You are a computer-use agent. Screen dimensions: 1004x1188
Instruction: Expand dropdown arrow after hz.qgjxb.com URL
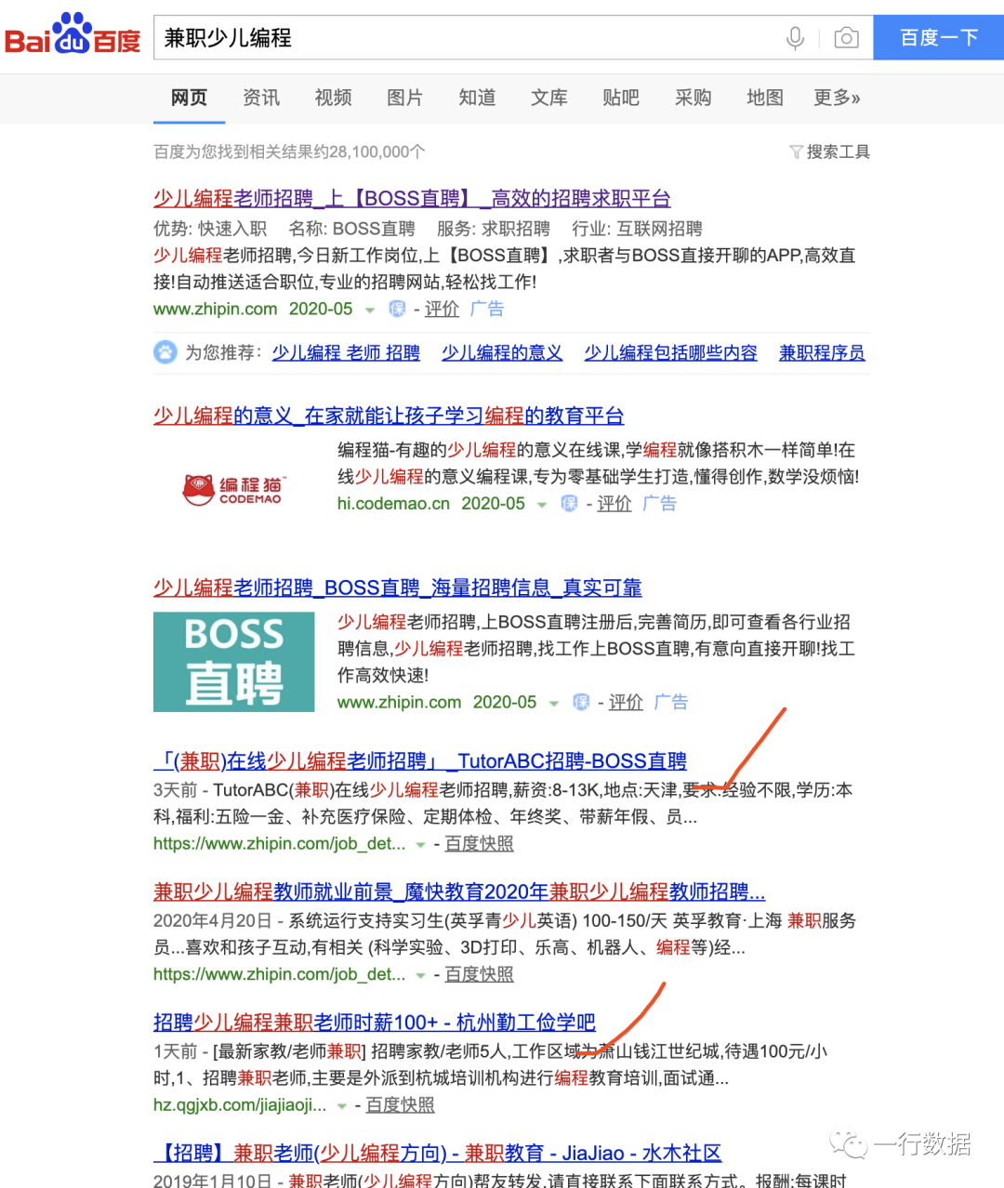[x=342, y=1106]
